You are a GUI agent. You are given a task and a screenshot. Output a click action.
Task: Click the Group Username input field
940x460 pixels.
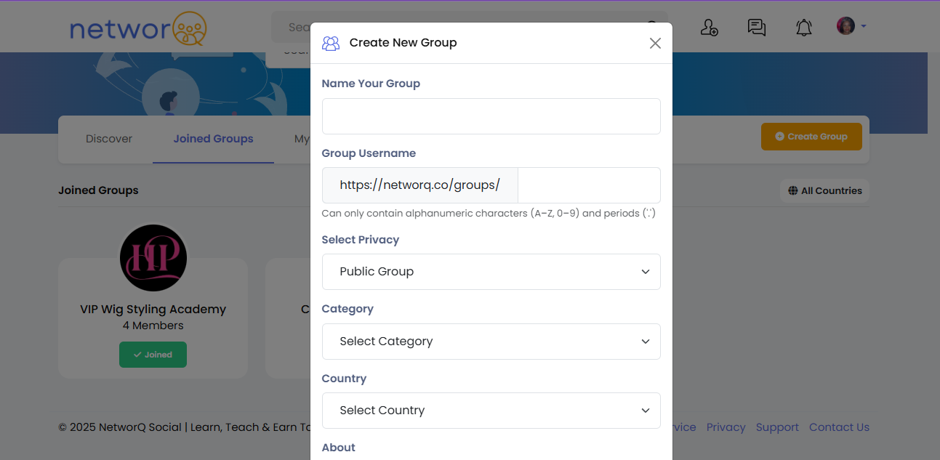[588, 185]
